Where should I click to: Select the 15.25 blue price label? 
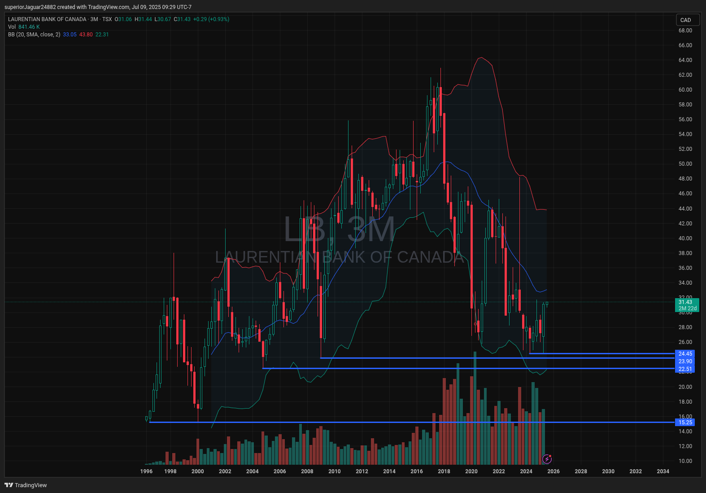(x=685, y=423)
